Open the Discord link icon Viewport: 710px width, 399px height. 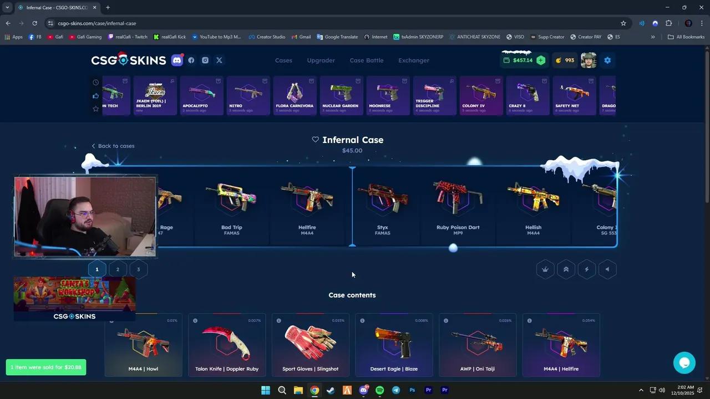click(x=177, y=60)
